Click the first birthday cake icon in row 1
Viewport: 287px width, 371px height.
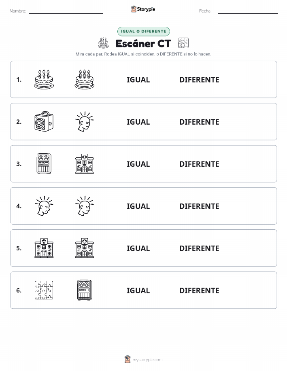coord(44,79)
